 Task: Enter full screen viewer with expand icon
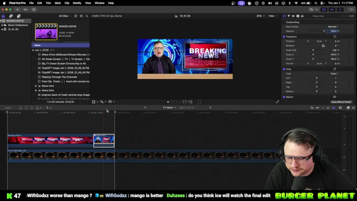[277, 102]
